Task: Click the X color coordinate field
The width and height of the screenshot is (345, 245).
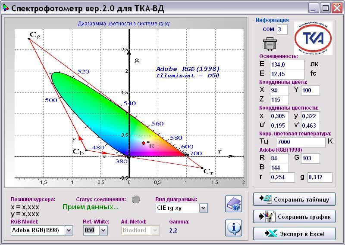Action: tap(279, 90)
